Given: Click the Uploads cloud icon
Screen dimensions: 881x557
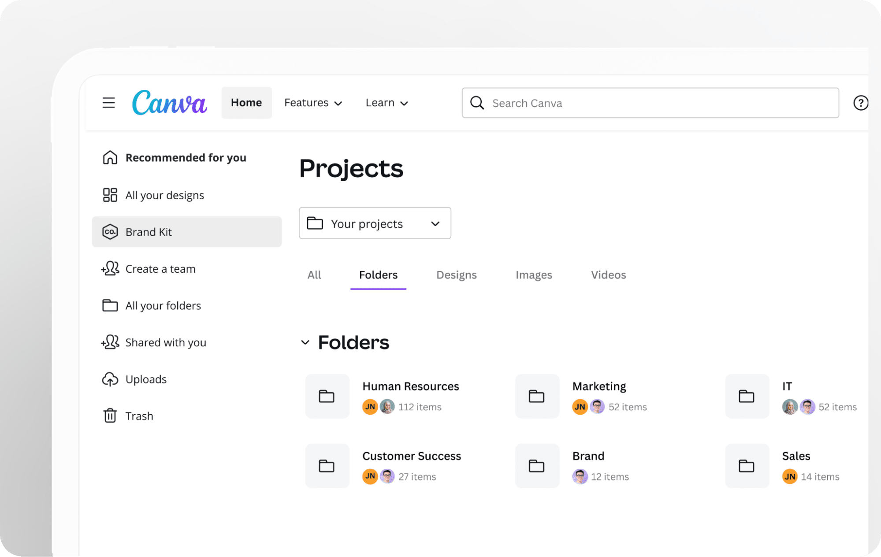Looking at the screenshot, I should click(109, 379).
